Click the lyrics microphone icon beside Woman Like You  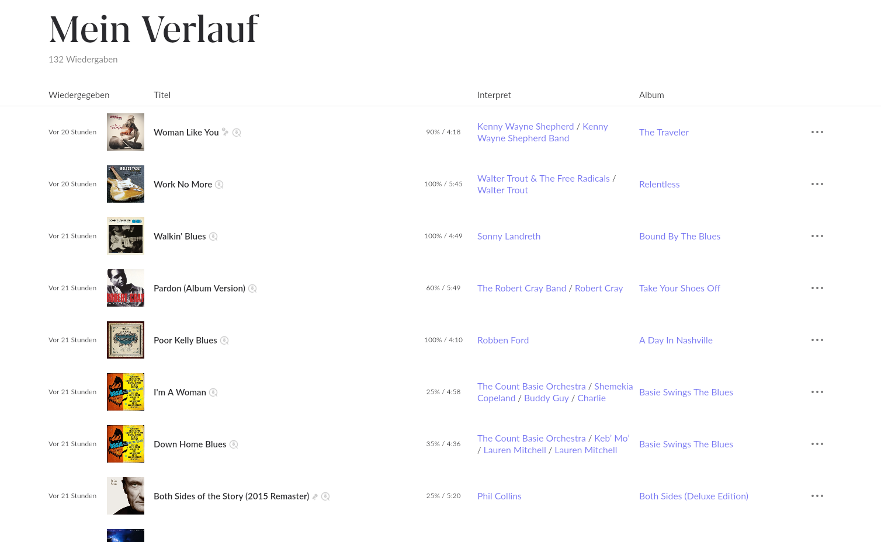point(225,132)
